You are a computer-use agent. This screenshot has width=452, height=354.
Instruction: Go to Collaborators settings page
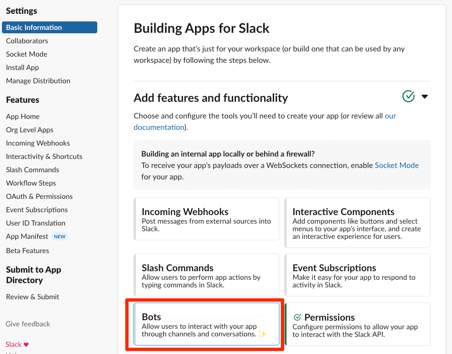pyautogui.click(x=27, y=41)
